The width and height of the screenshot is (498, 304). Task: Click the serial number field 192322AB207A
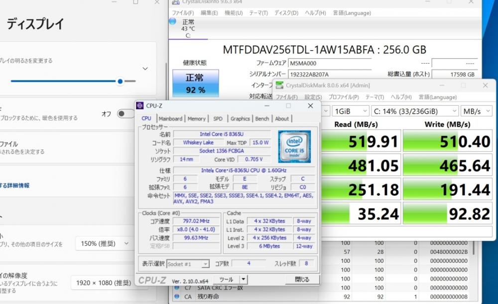(x=329, y=75)
